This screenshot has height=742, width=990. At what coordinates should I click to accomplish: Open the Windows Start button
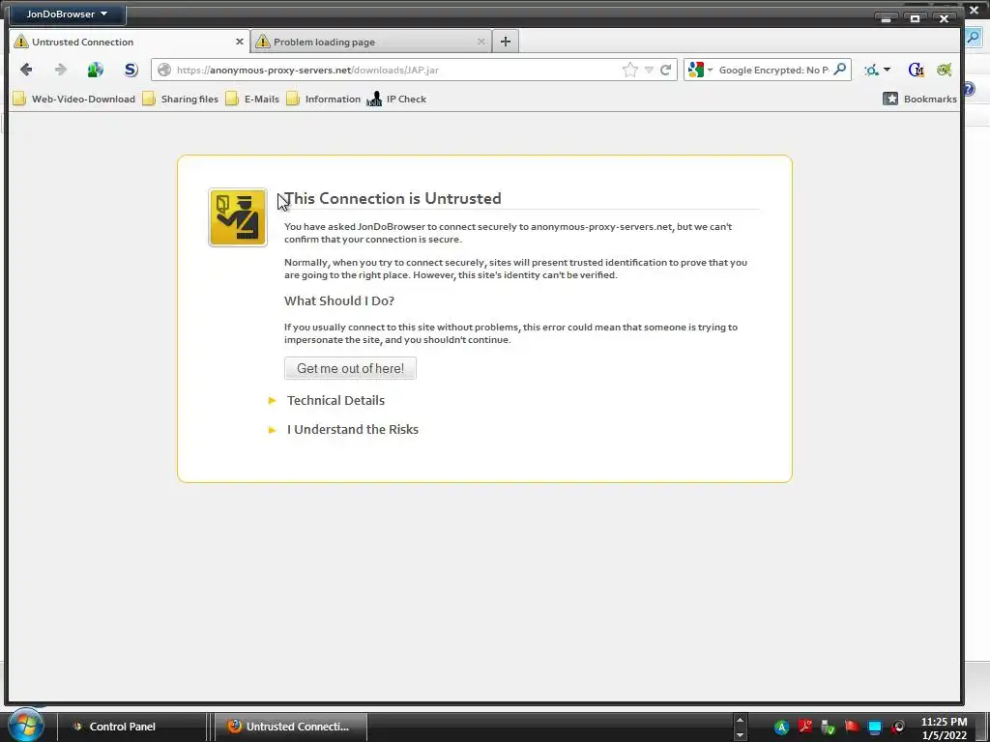pos(25,725)
